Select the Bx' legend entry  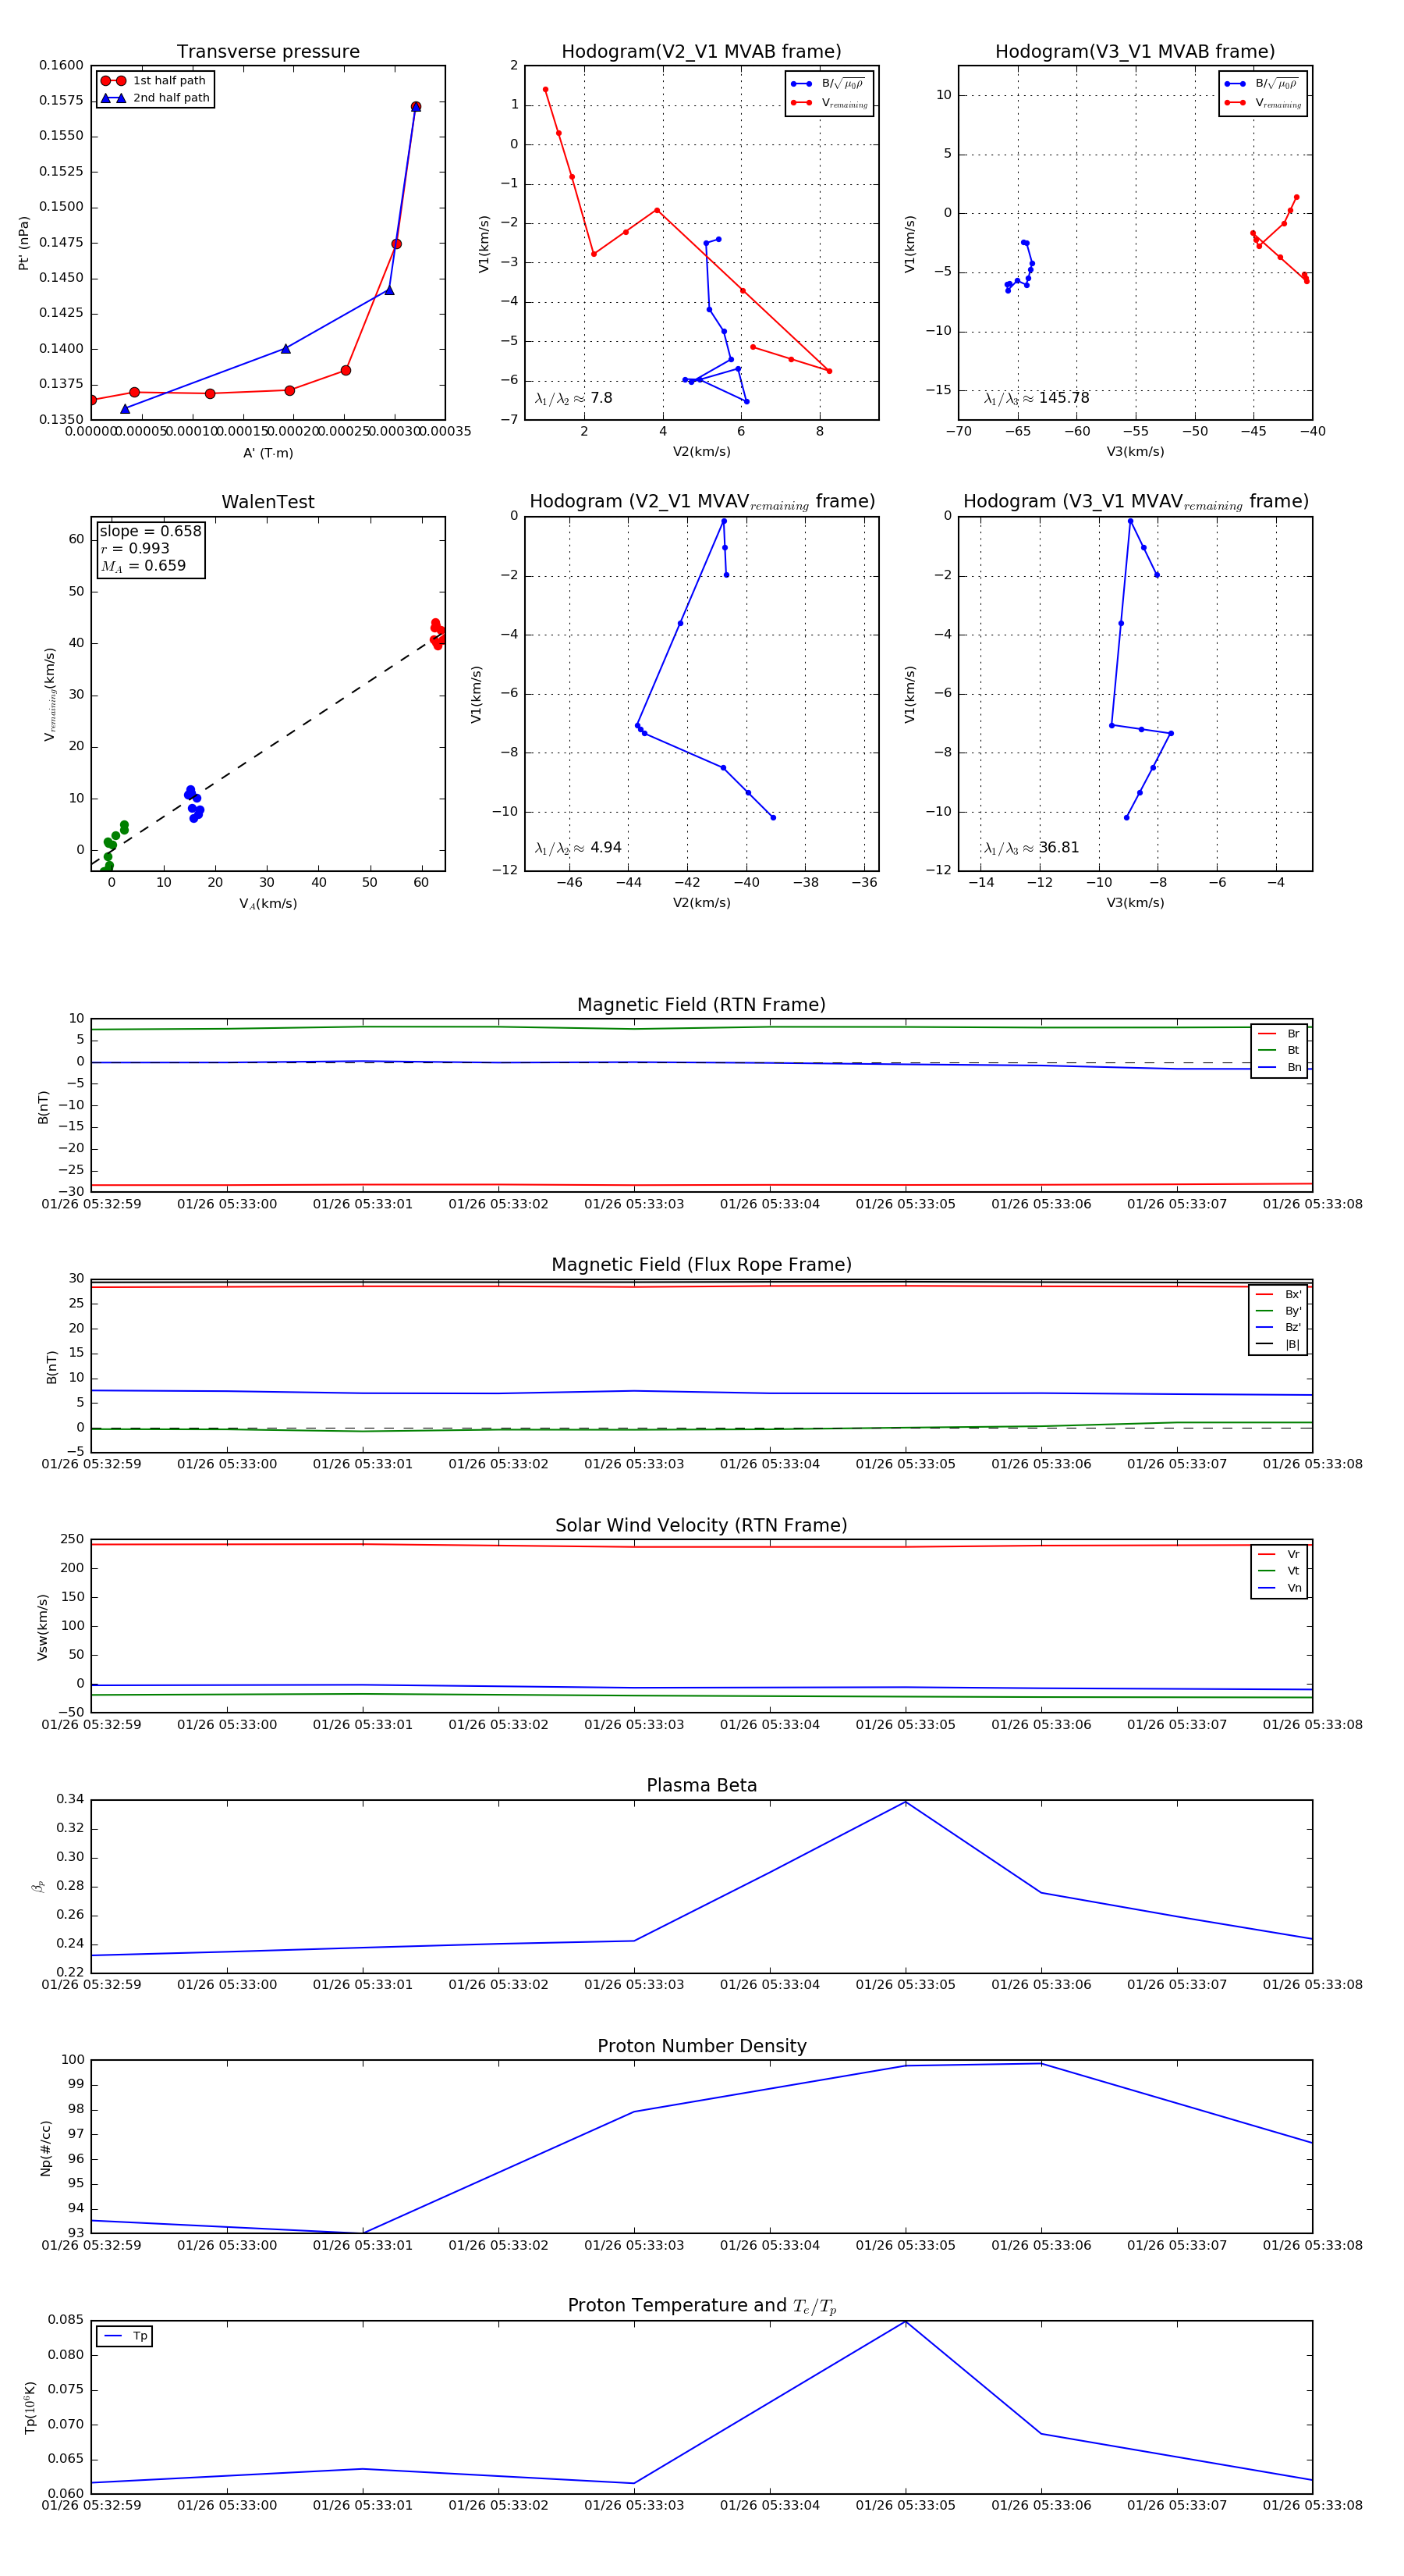(x=1278, y=1294)
